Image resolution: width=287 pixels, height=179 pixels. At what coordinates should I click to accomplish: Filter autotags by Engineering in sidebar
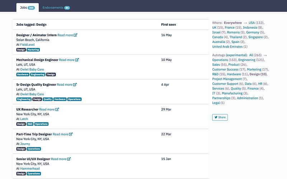[247, 60]
